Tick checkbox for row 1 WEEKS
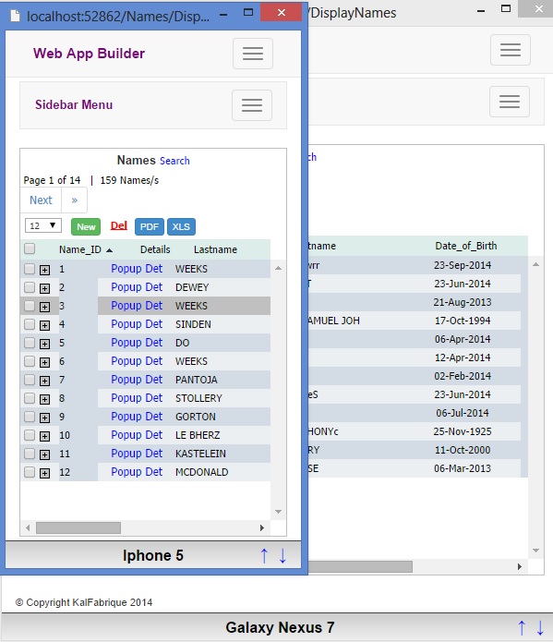553x642 pixels. (30, 269)
